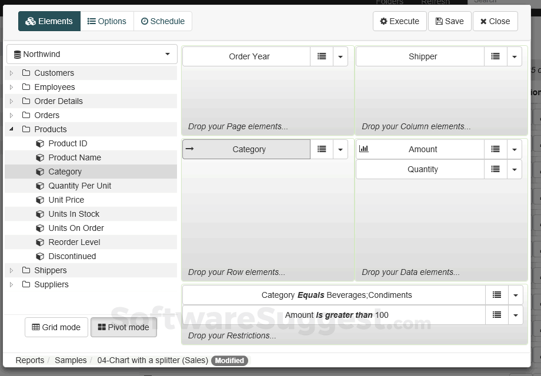Click the chart icon on Amount element
The height and width of the screenshot is (376, 541).
pos(364,149)
